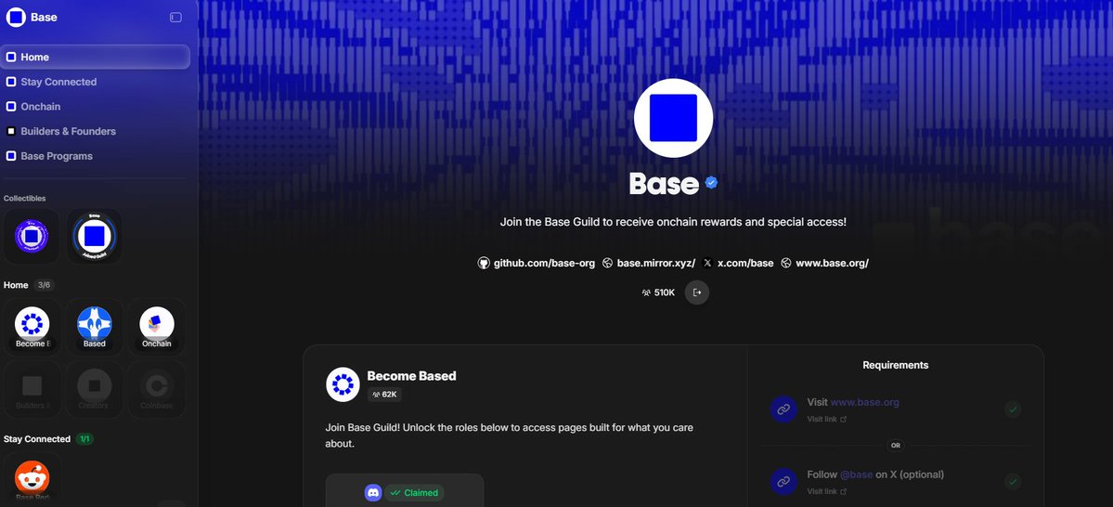The image size is (1113, 507).
Task: Click the Home 3/6 progress badge
Action: click(x=44, y=285)
